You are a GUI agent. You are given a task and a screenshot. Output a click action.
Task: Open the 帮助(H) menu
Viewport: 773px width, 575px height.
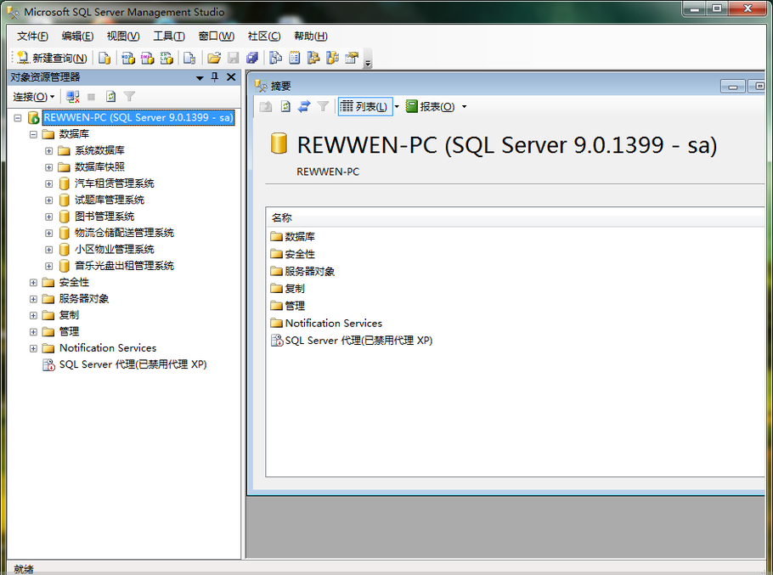pos(311,36)
